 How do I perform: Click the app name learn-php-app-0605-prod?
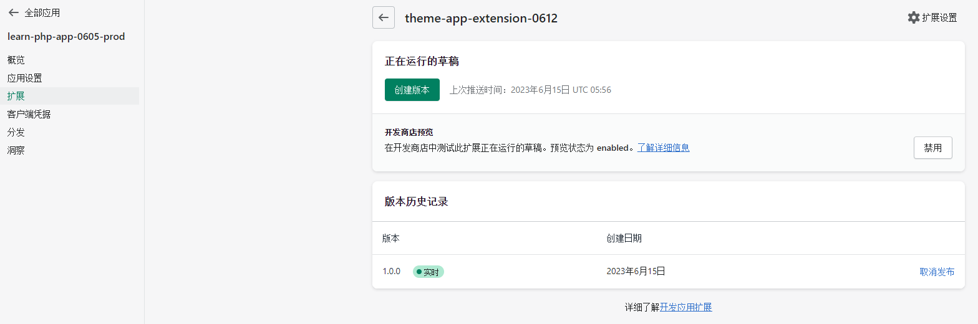(66, 36)
